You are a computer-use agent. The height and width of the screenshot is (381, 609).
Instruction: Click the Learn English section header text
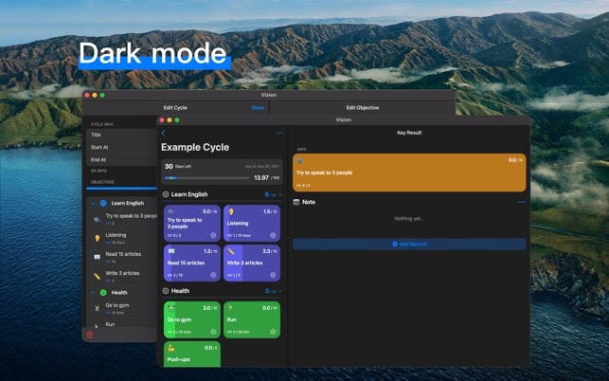coord(189,194)
